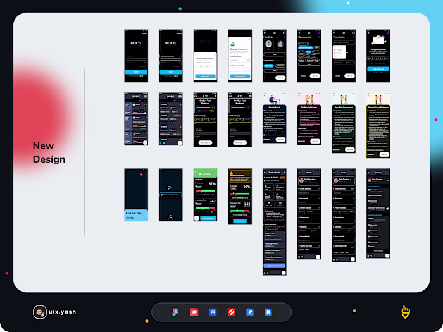443x332 pixels.
Task: Click the blue rocket icon in the dock
Action: [250, 312]
